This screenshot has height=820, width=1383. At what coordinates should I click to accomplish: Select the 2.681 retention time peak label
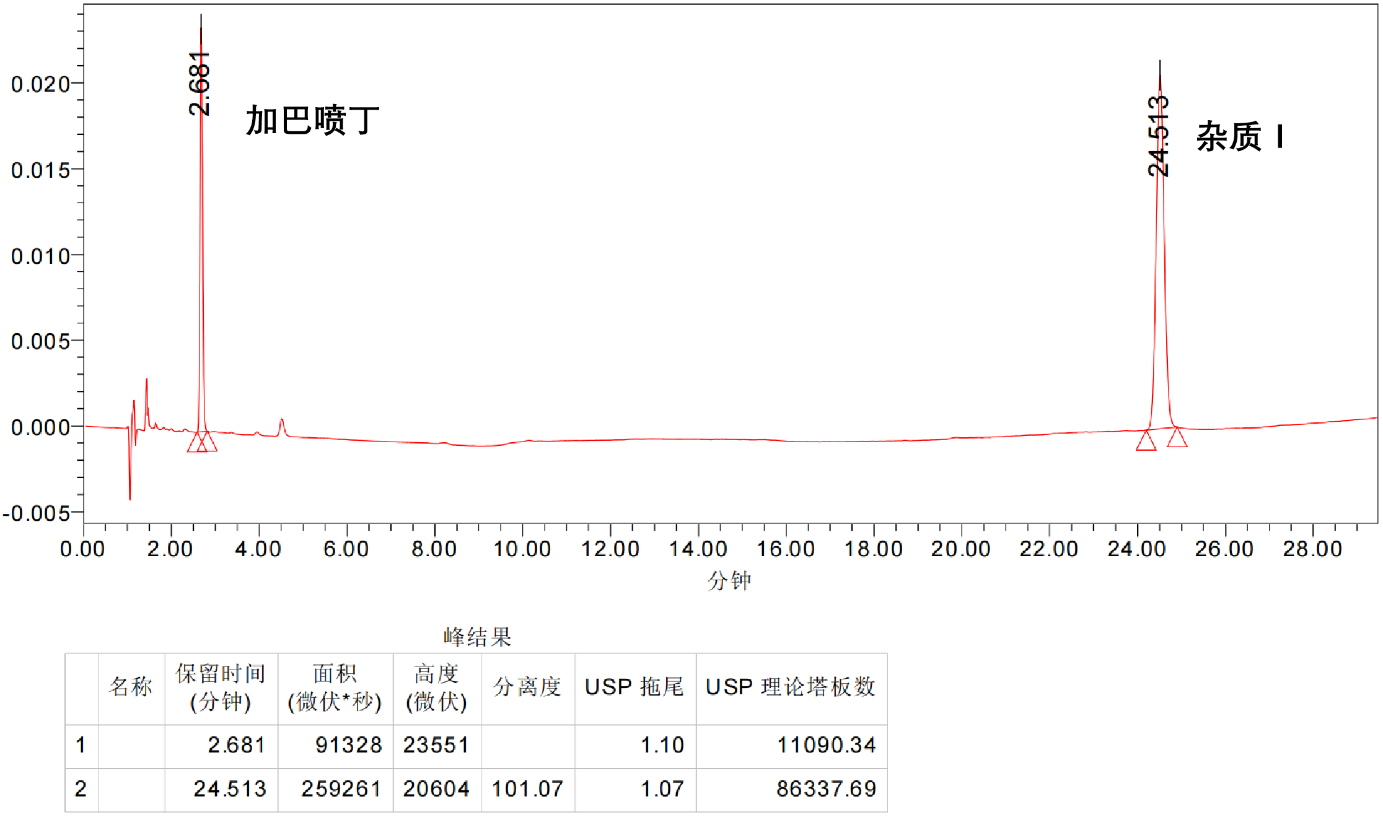coord(200,84)
